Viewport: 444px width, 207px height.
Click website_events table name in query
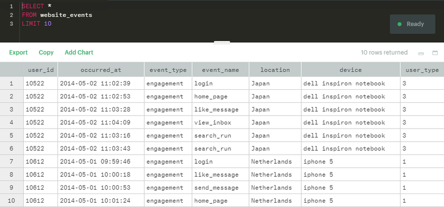[66, 15]
